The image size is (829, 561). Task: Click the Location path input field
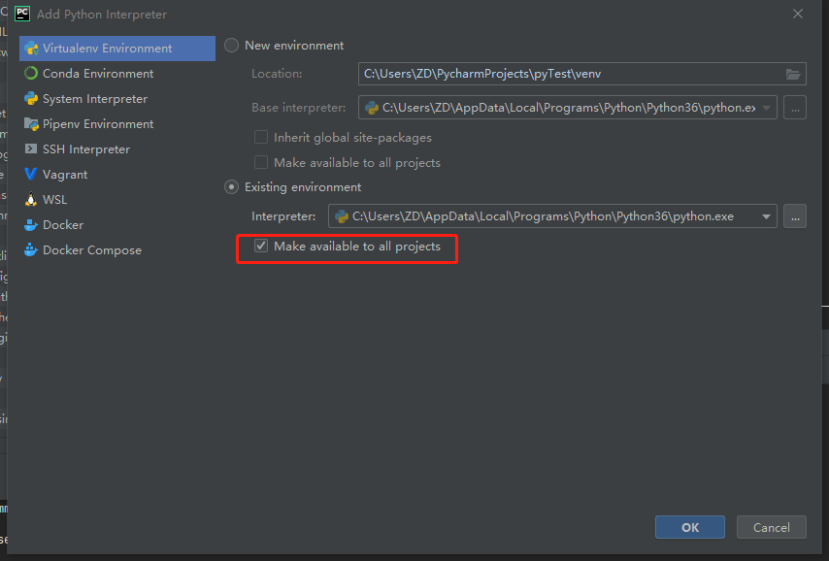coord(582,74)
